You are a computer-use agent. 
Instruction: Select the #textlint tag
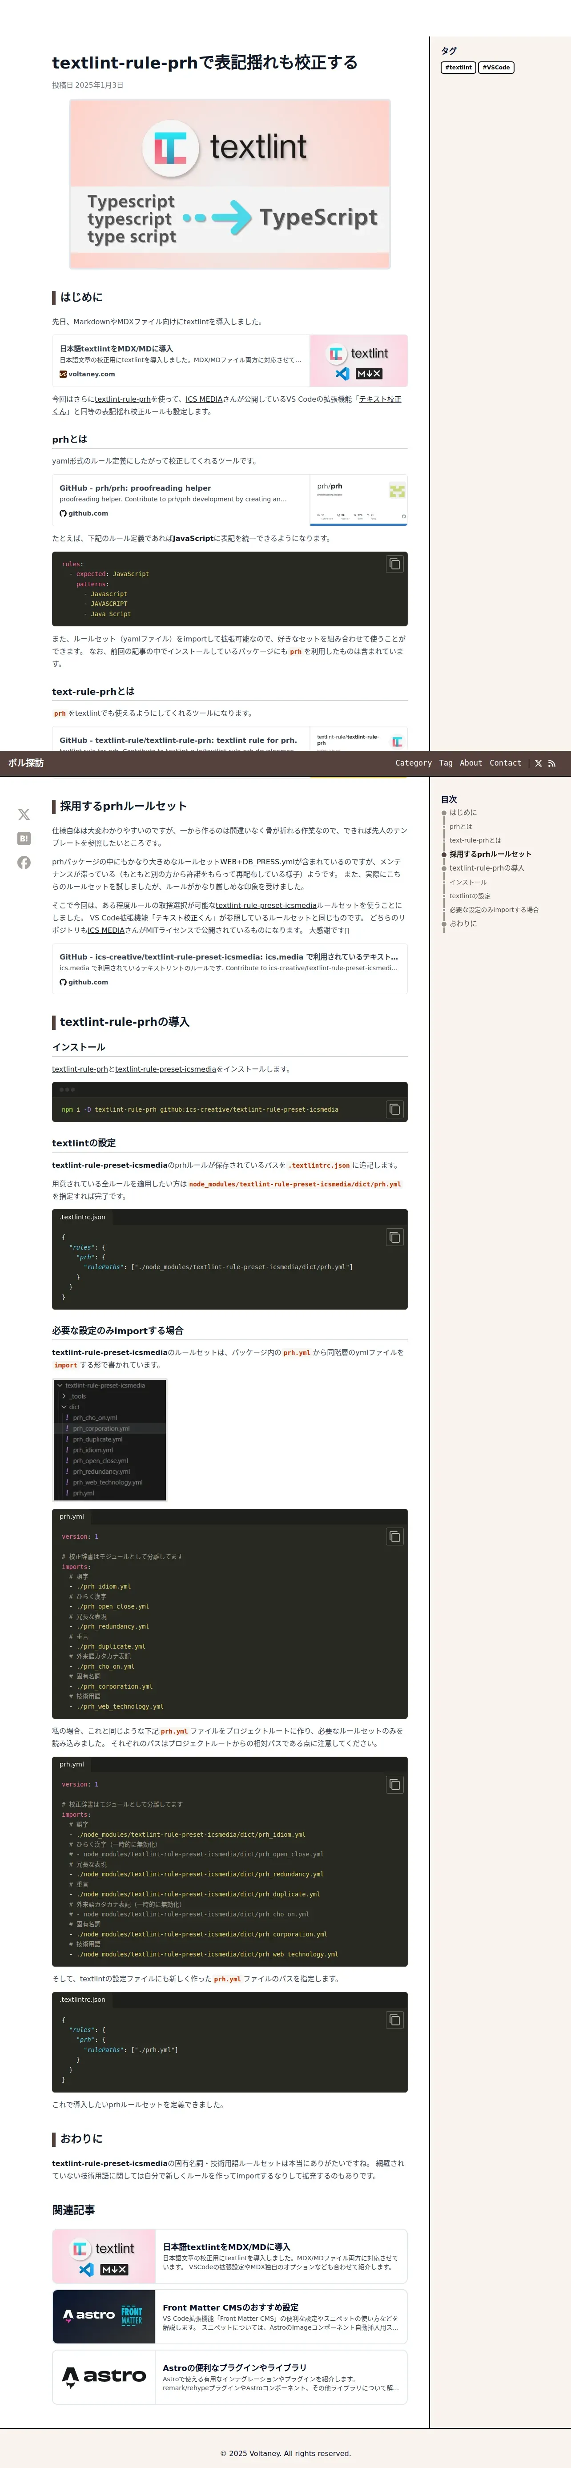(x=458, y=67)
